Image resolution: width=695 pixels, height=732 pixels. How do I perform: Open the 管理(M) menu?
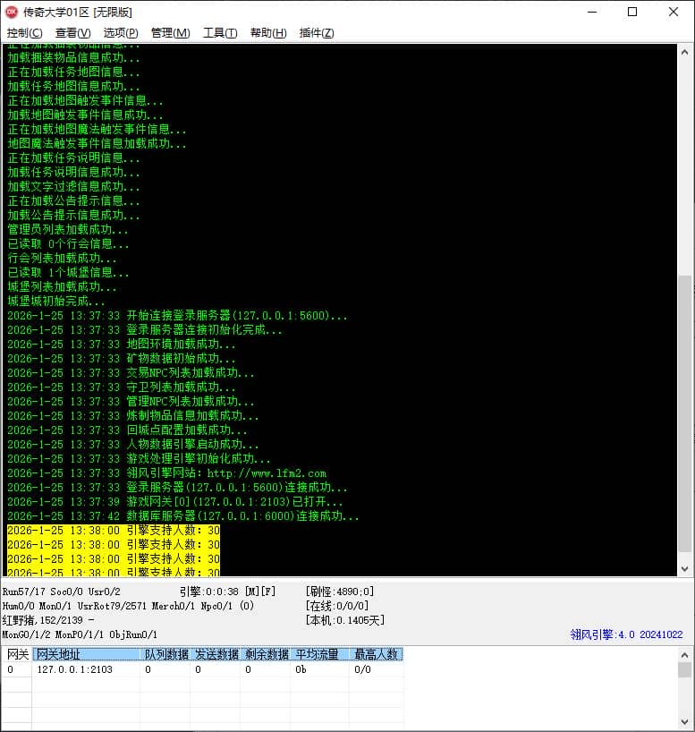pos(170,33)
